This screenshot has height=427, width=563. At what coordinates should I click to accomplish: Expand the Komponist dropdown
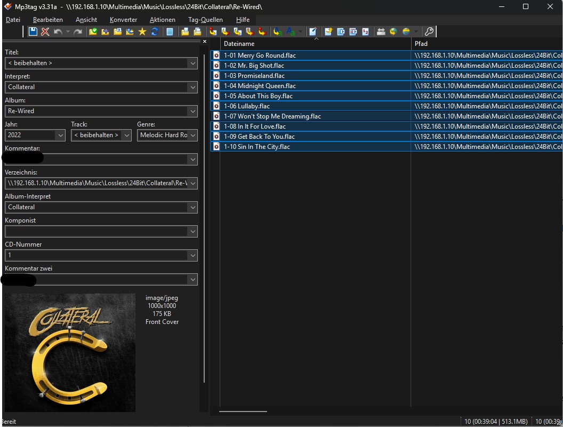[x=193, y=232]
